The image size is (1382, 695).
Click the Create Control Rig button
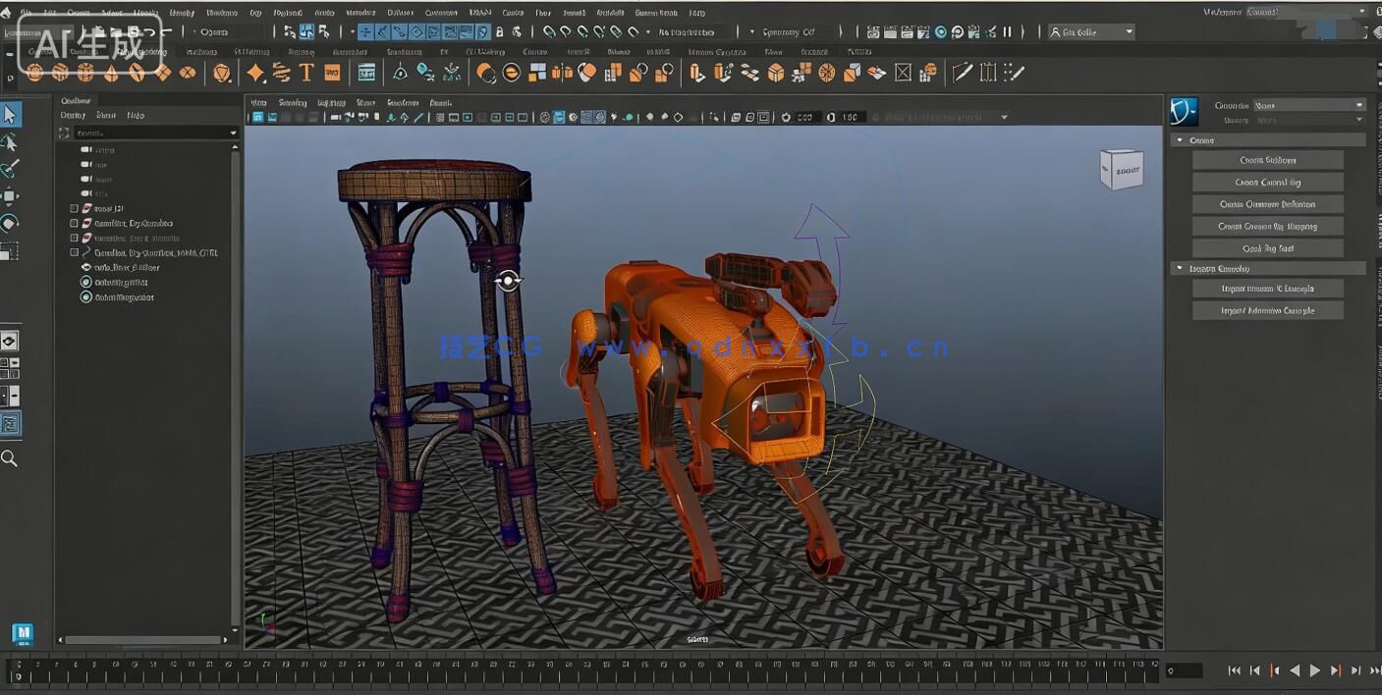(1267, 182)
